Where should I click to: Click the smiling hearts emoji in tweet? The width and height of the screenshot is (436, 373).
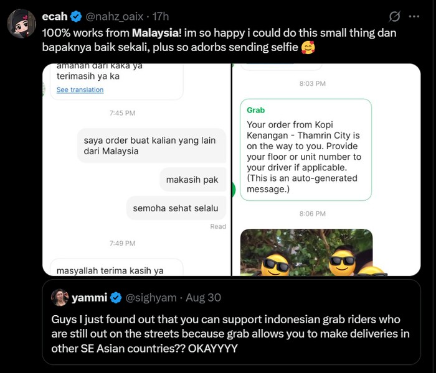[x=307, y=47]
